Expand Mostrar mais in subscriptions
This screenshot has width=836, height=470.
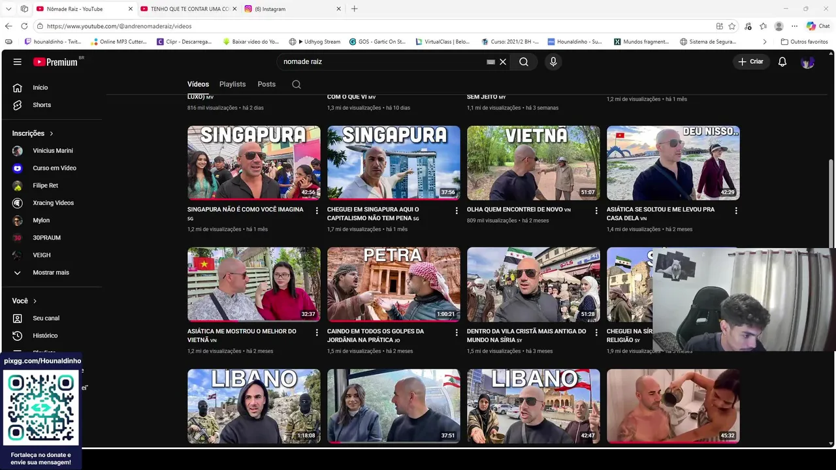click(x=52, y=272)
